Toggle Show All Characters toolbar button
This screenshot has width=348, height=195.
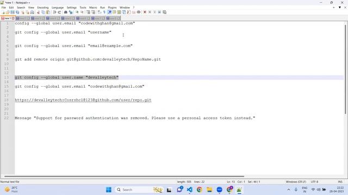[104, 12]
